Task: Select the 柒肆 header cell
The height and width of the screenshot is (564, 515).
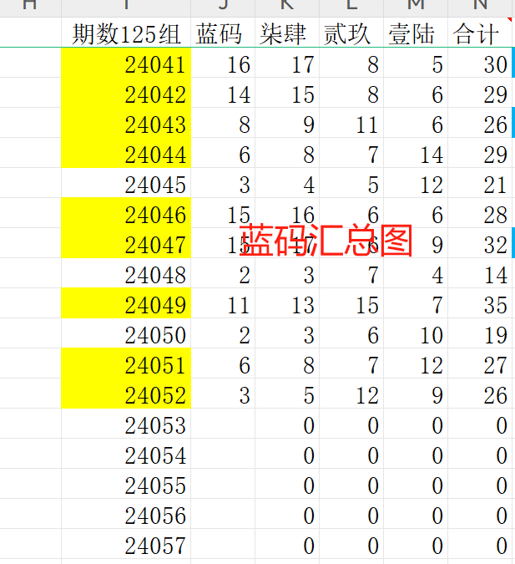Action: pyautogui.click(x=287, y=33)
